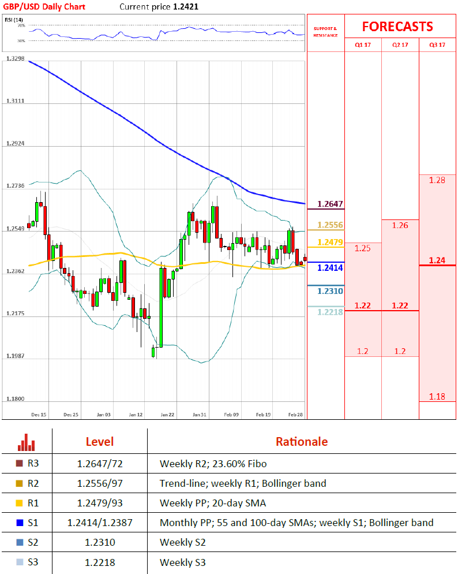
Task: Click the 1.2218 support level marker
Action: [330, 312]
